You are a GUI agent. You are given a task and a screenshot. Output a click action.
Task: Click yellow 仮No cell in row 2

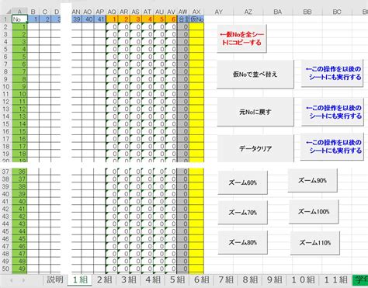pyautogui.click(x=196, y=26)
